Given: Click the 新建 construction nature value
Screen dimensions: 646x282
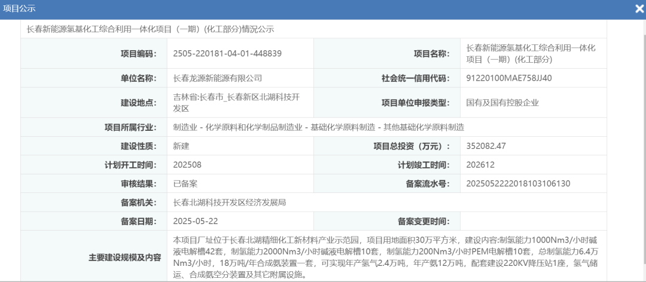Looking at the screenshot, I should point(181,146).
